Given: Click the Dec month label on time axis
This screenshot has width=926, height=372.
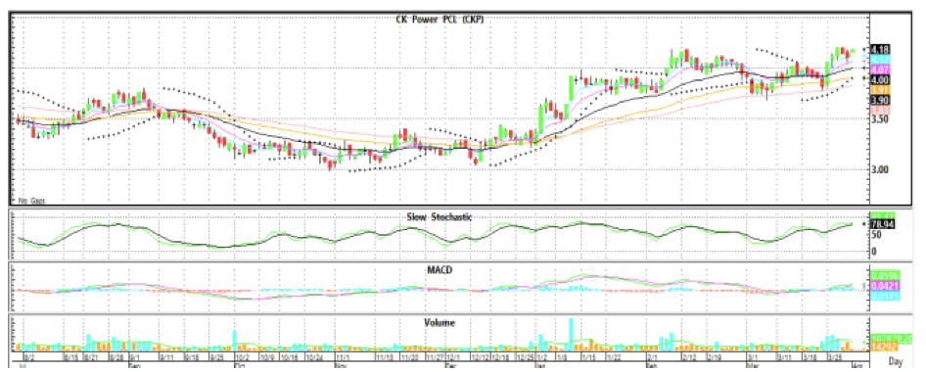Looking at the screenshot, I should (450, 366).
